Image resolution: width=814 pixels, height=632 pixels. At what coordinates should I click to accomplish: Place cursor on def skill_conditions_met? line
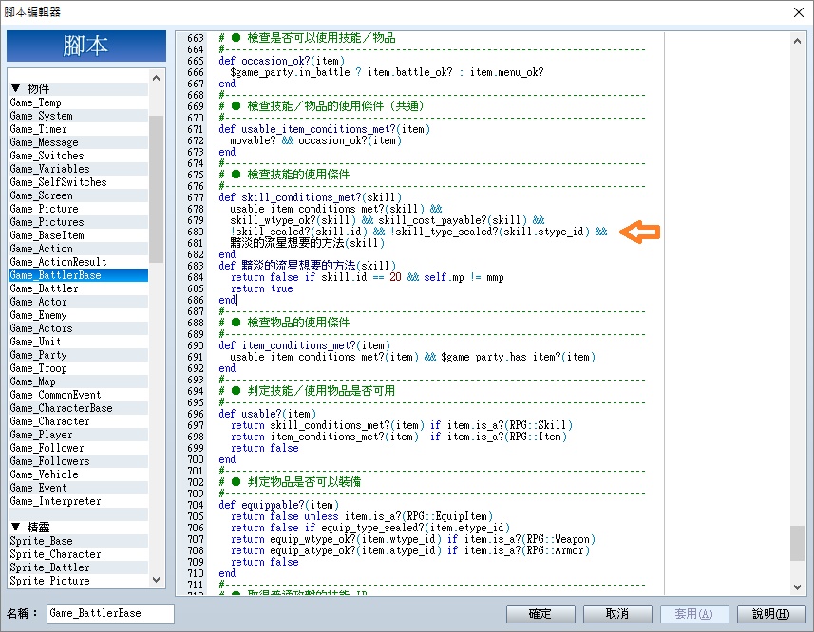(x=310, y=197)
